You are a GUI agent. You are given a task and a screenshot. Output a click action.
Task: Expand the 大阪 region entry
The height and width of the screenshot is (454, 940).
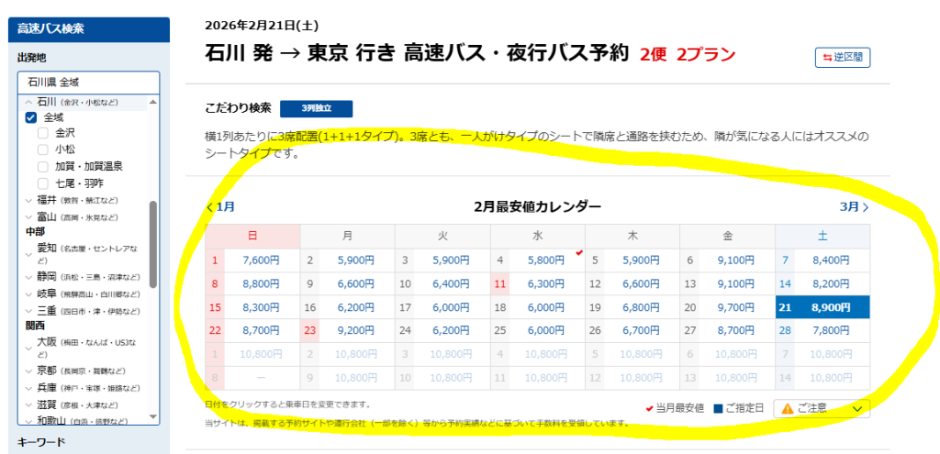click(x=28, y=347)
